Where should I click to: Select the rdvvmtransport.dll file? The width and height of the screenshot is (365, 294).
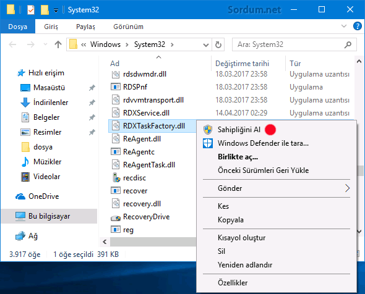point(153,100)
